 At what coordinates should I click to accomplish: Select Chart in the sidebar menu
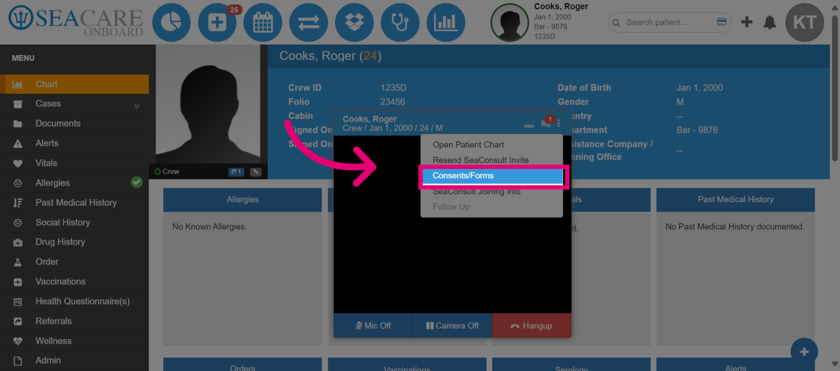click(x=74, y=84)
